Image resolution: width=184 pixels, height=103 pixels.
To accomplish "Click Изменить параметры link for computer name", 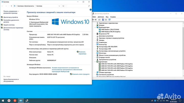I will [x=82, y=53].
